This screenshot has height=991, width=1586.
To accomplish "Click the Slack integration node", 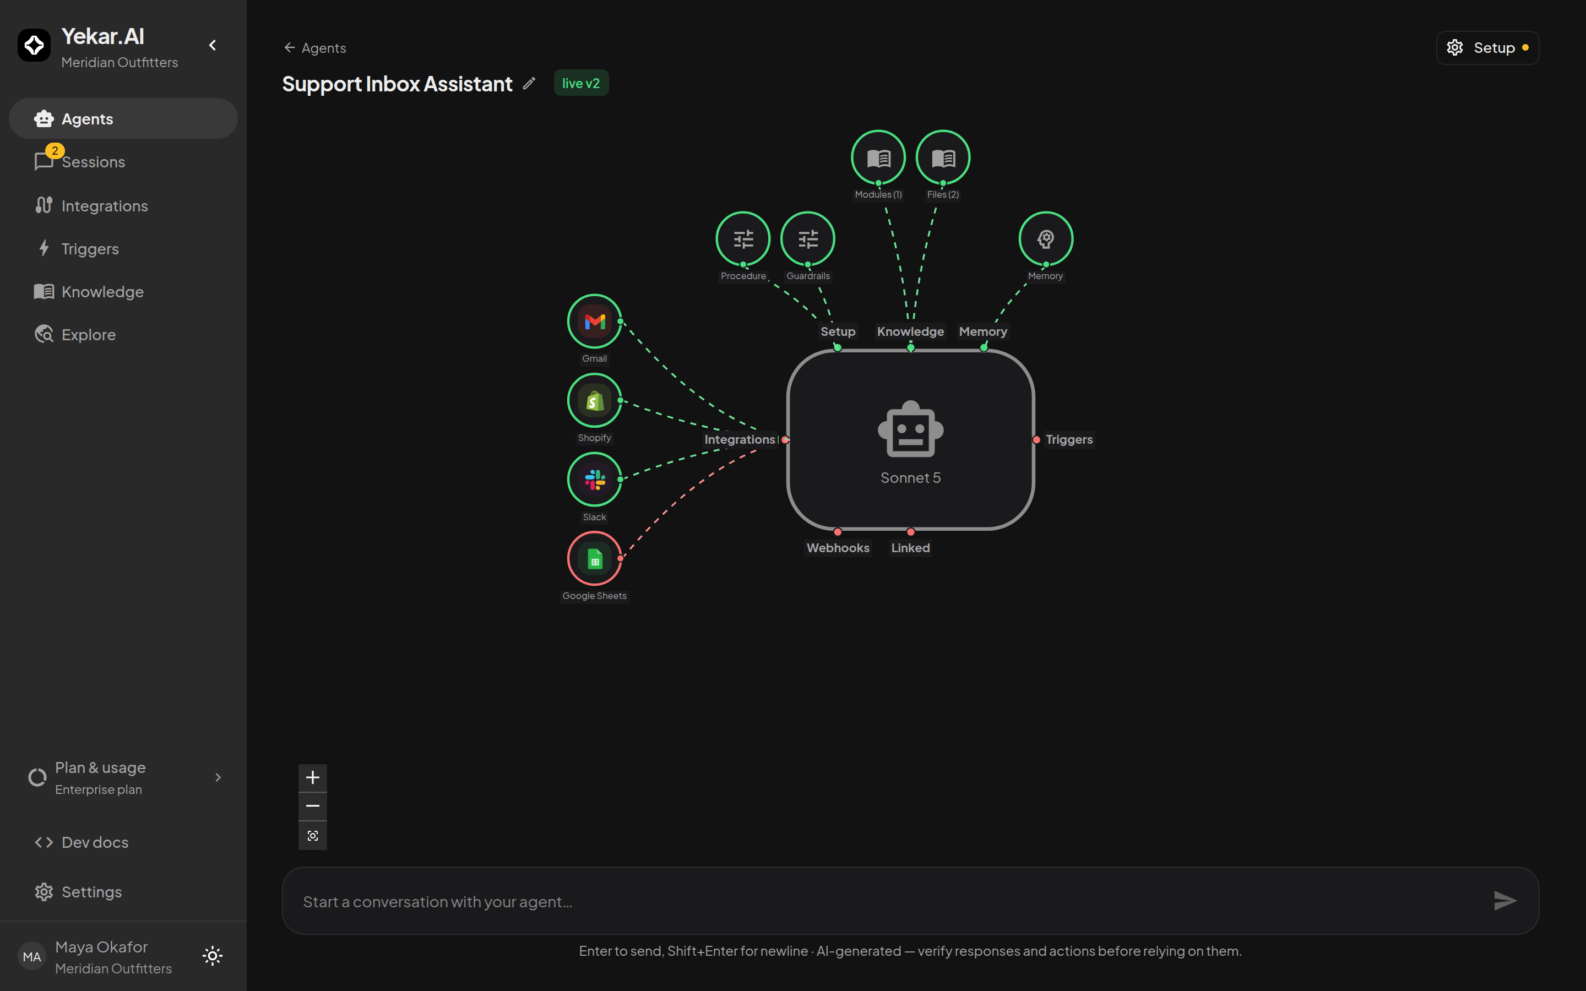I will [594, 480].
